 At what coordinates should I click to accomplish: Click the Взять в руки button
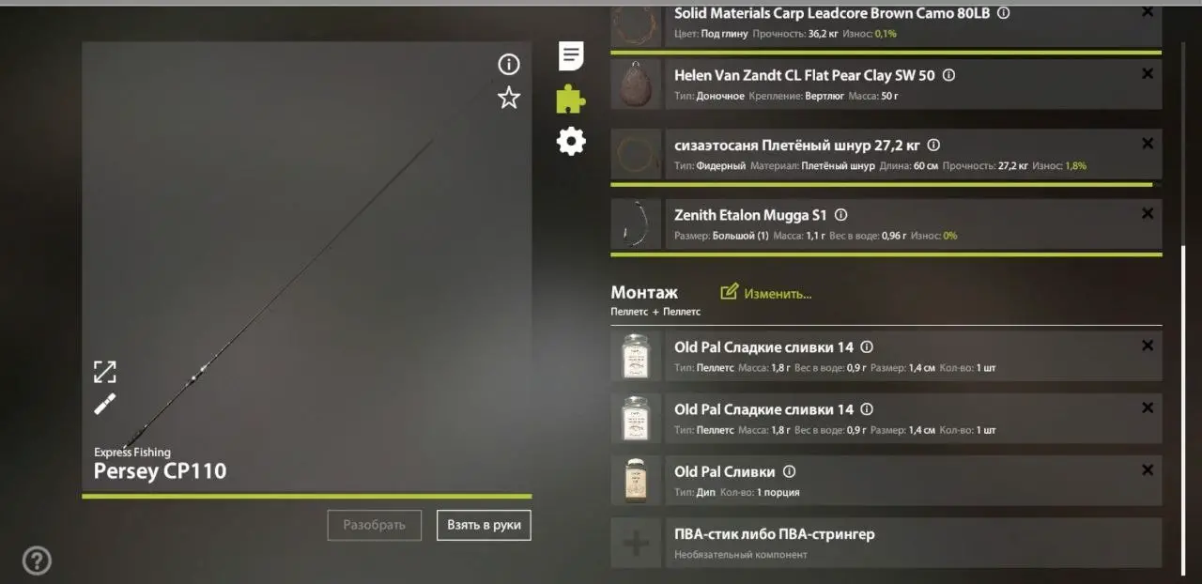(484, 525)
